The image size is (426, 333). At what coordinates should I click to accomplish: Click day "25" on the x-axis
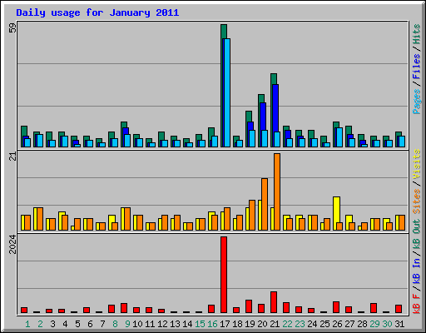tap(324, 324)
